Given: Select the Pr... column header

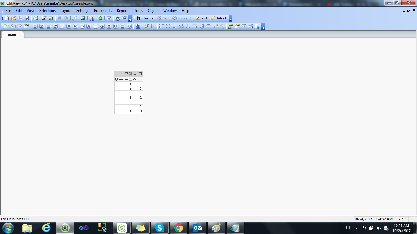Looking at the screenshot, I should (x=137, y=79).
